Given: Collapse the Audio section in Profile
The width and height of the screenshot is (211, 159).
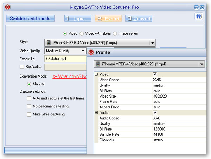Looking at the screenshot, I should point(96,112).
